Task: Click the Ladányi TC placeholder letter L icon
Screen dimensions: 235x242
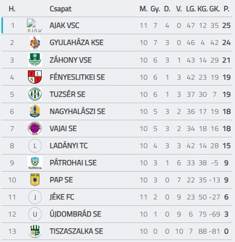Action: coord(35,146)
